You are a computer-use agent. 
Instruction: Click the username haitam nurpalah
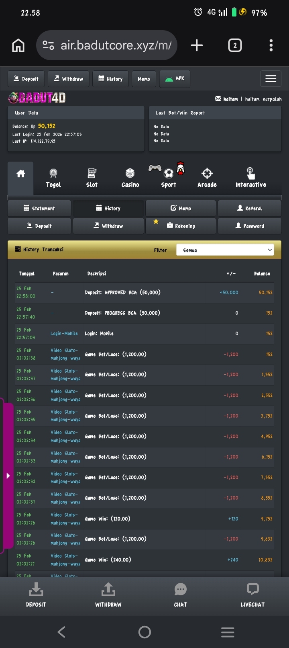263,99
